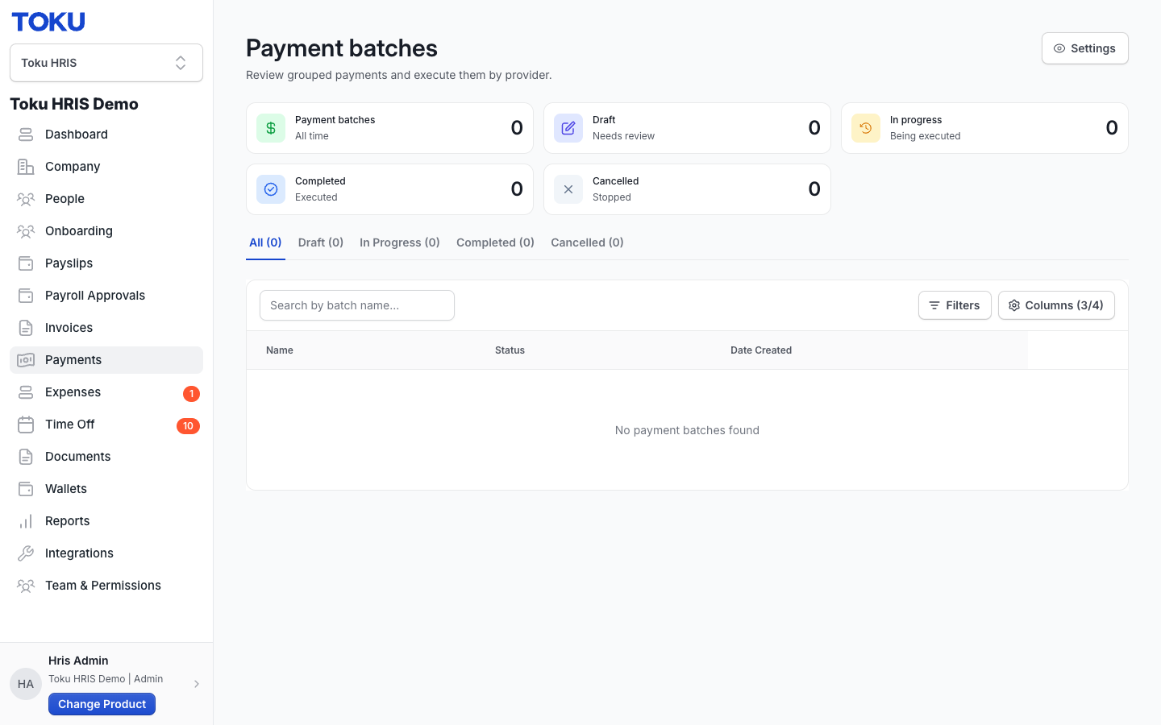Click the Dashboard sidebar icon

[x=26, y=135]
